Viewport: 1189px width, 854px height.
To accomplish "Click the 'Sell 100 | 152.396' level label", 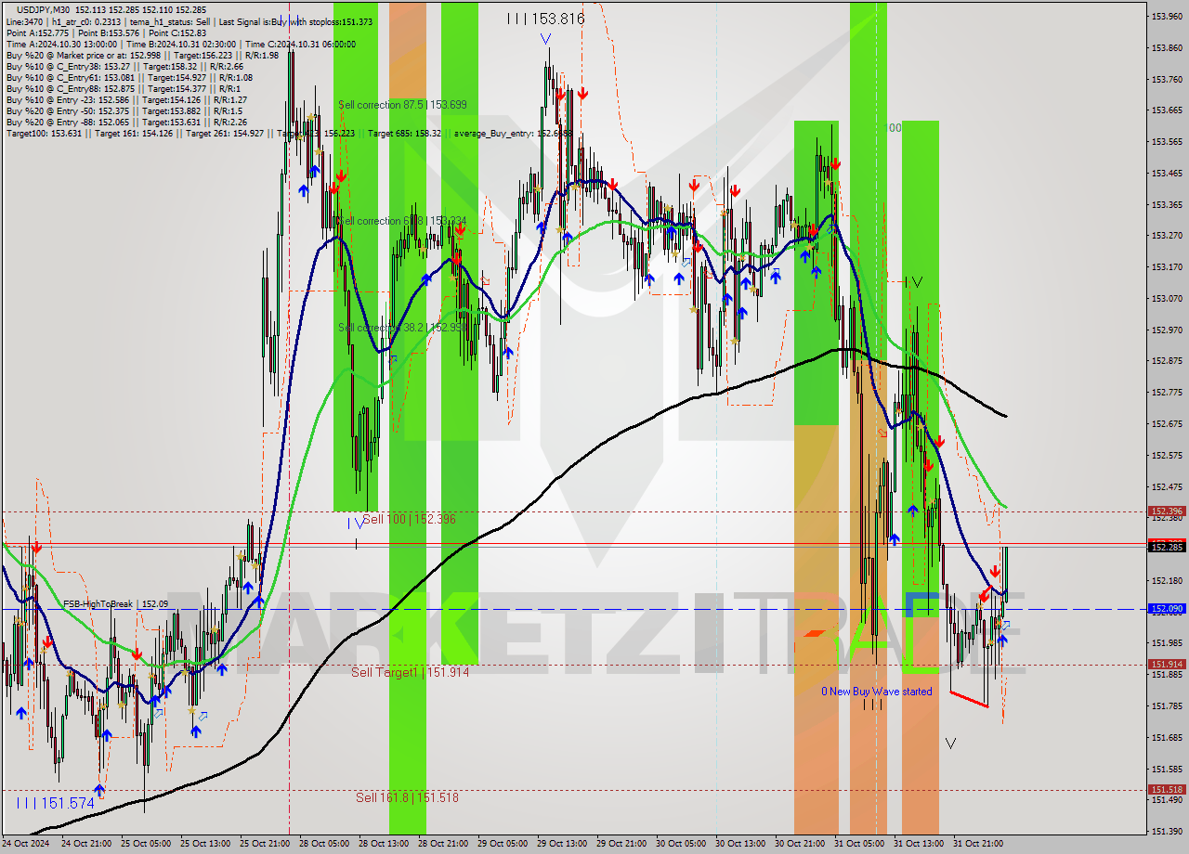I will tap(409, 519).
